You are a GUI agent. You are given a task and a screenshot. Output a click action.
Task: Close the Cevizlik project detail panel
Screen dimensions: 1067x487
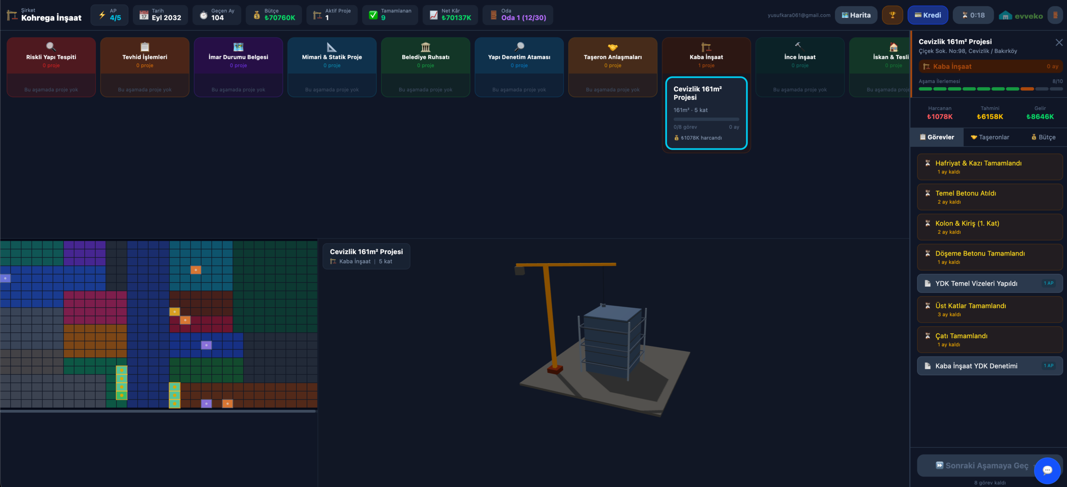click(1059, 43)
